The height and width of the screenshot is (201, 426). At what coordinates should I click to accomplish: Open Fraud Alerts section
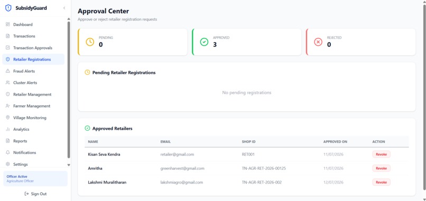(x=33, y=71)
